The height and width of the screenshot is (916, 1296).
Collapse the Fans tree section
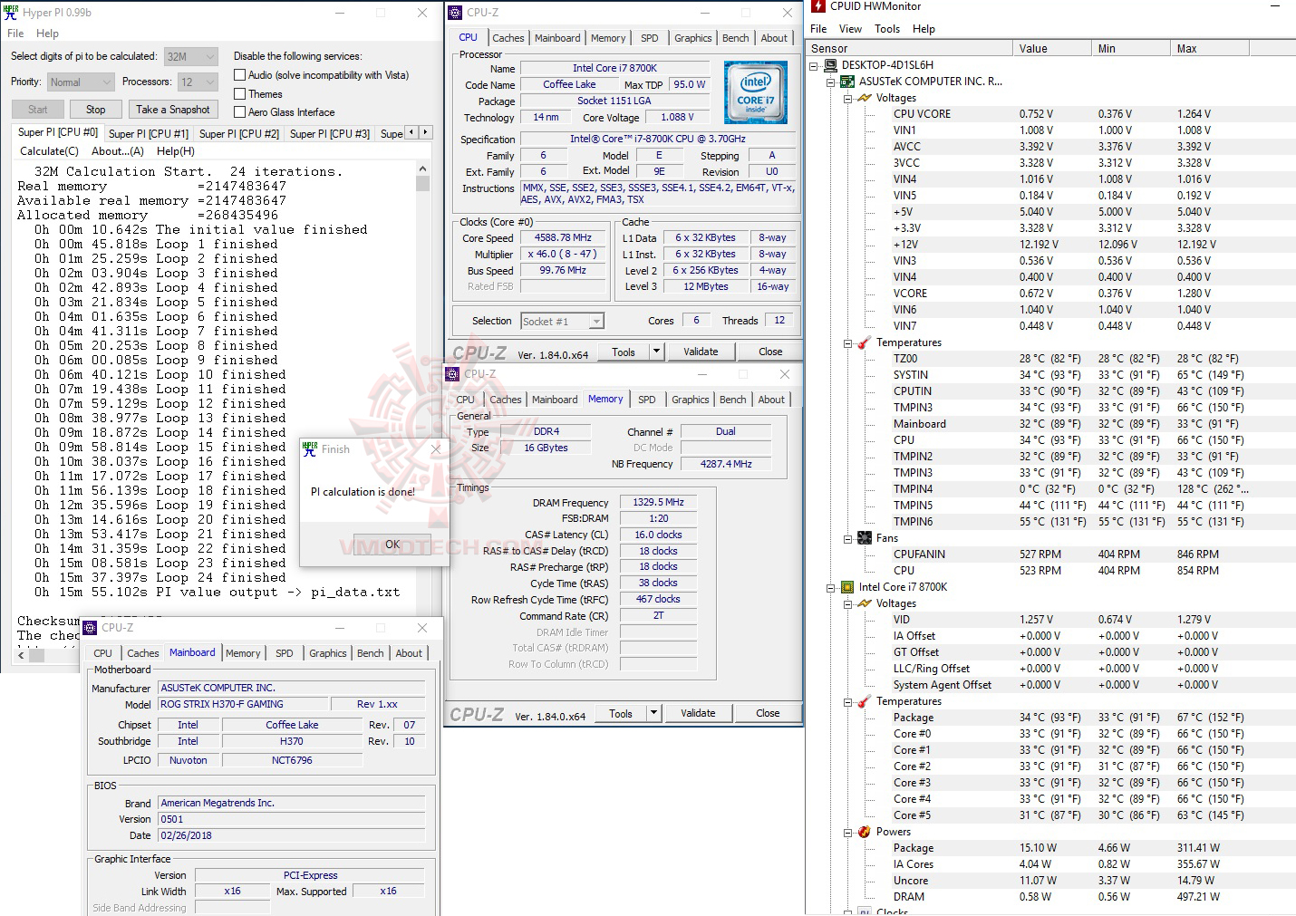(x=848, y=539)
